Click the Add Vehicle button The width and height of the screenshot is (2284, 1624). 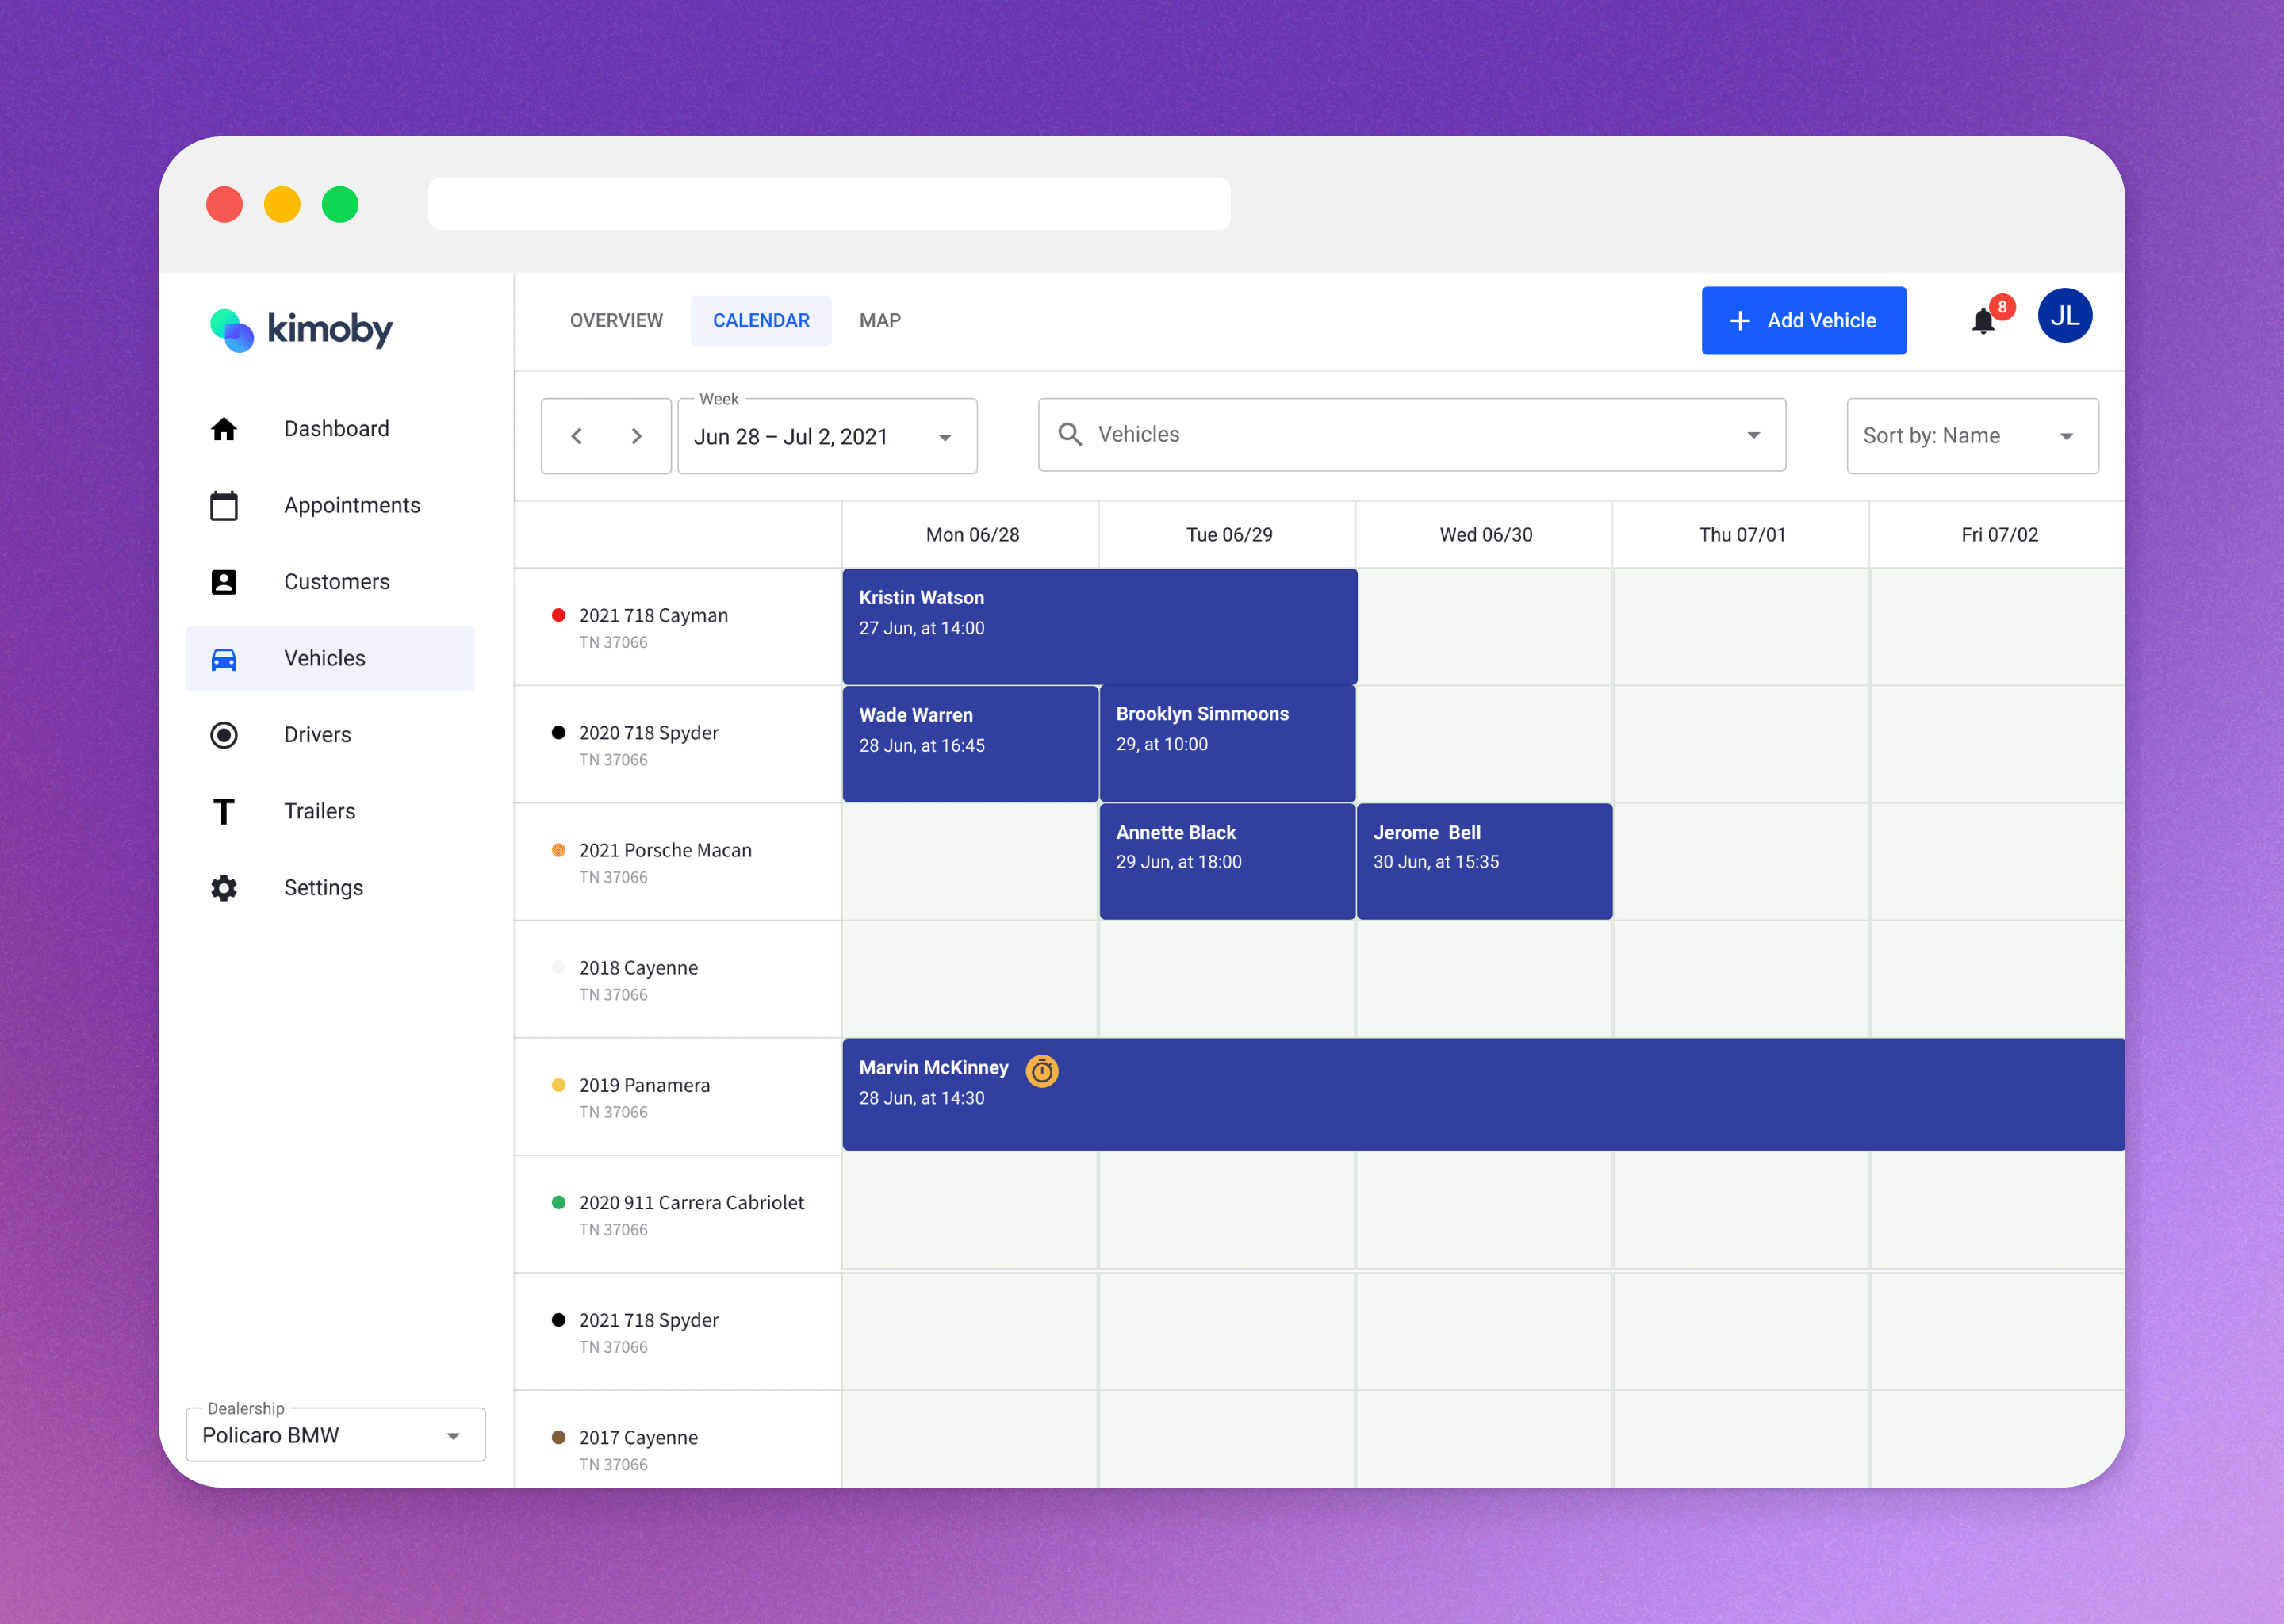pos(1803,320)
